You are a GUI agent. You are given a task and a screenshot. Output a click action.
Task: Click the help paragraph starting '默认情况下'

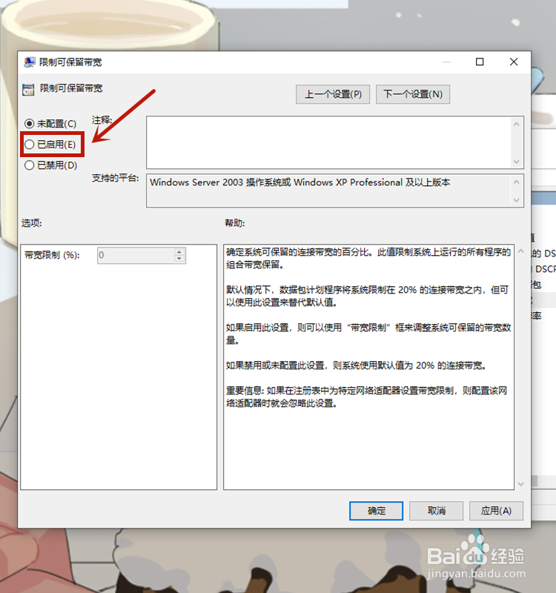[x=367, y=296]
